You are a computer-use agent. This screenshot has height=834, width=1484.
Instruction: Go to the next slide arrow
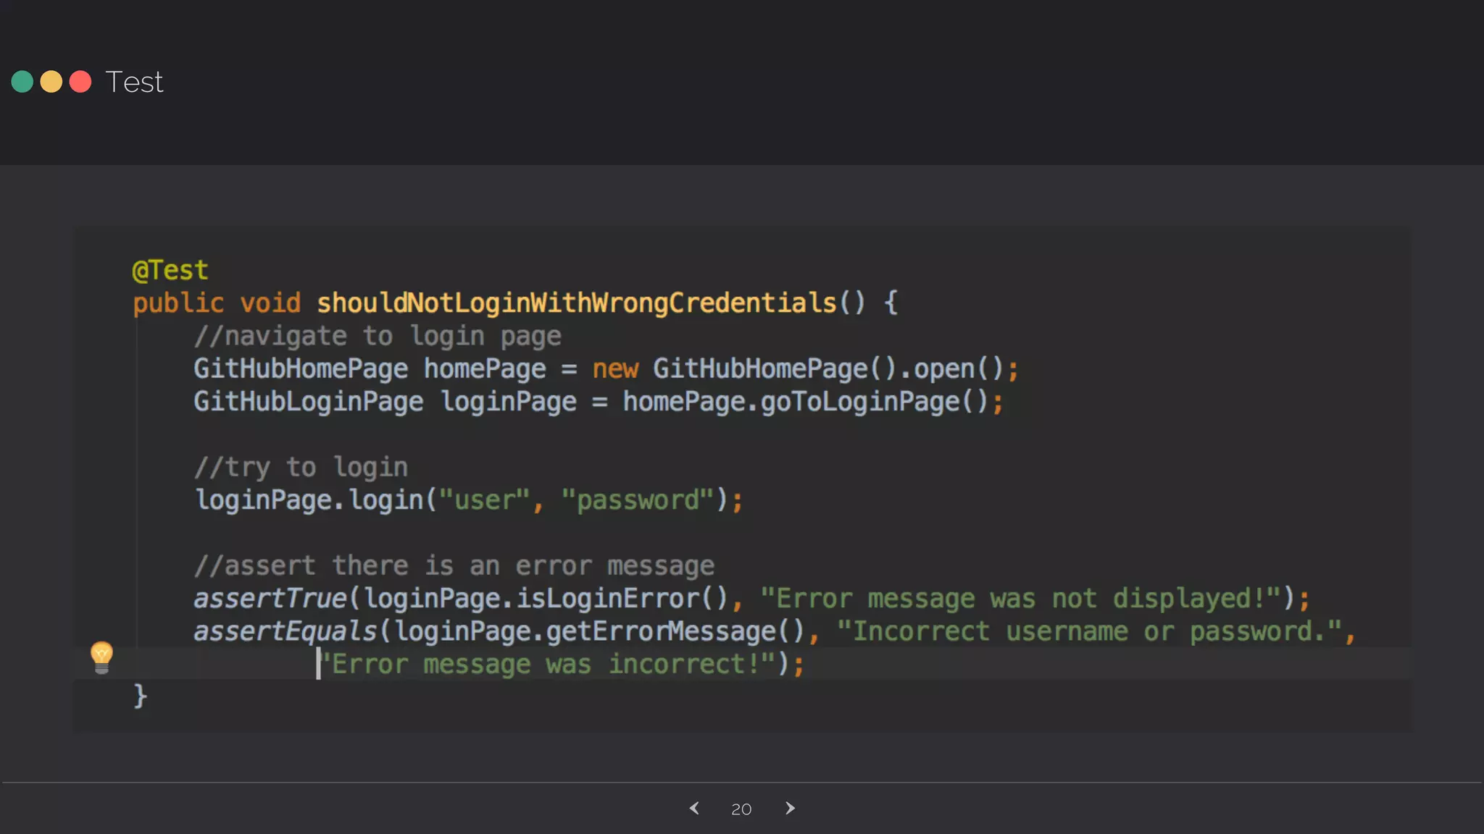tap(790, 808)
